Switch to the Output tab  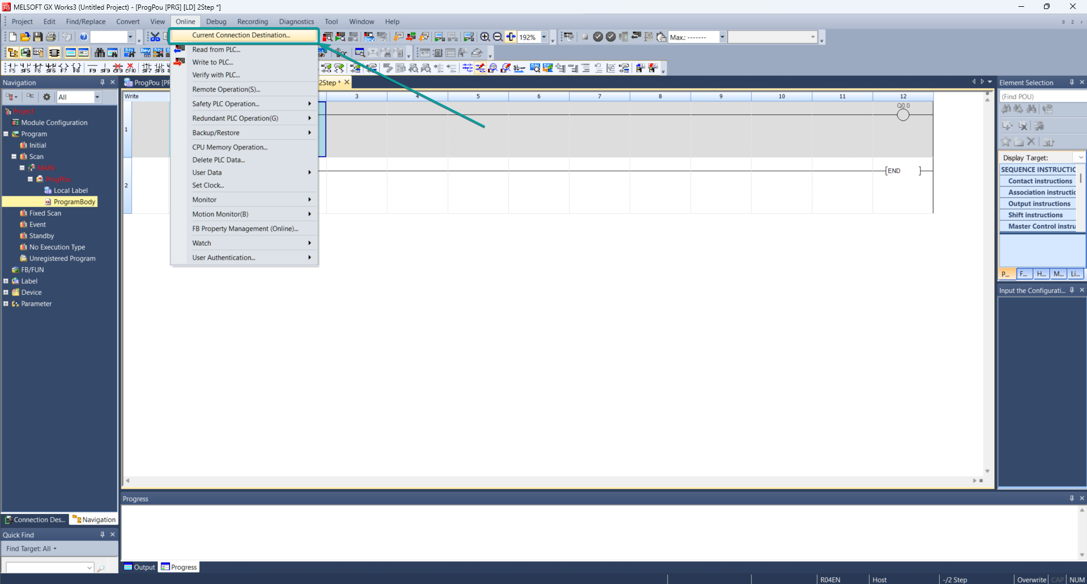(x=139, y=567)
